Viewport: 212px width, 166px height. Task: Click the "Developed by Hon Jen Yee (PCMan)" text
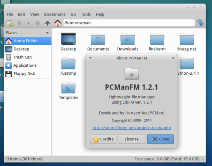point(132,113)
